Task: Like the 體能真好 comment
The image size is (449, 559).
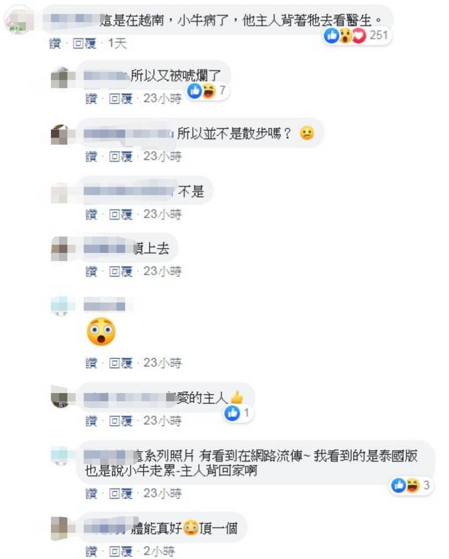Action: click(x=91, y=551)
